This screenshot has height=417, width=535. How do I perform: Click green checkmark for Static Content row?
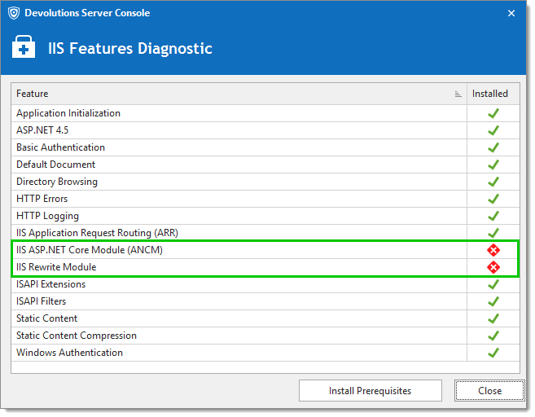[x=493, y=318]
